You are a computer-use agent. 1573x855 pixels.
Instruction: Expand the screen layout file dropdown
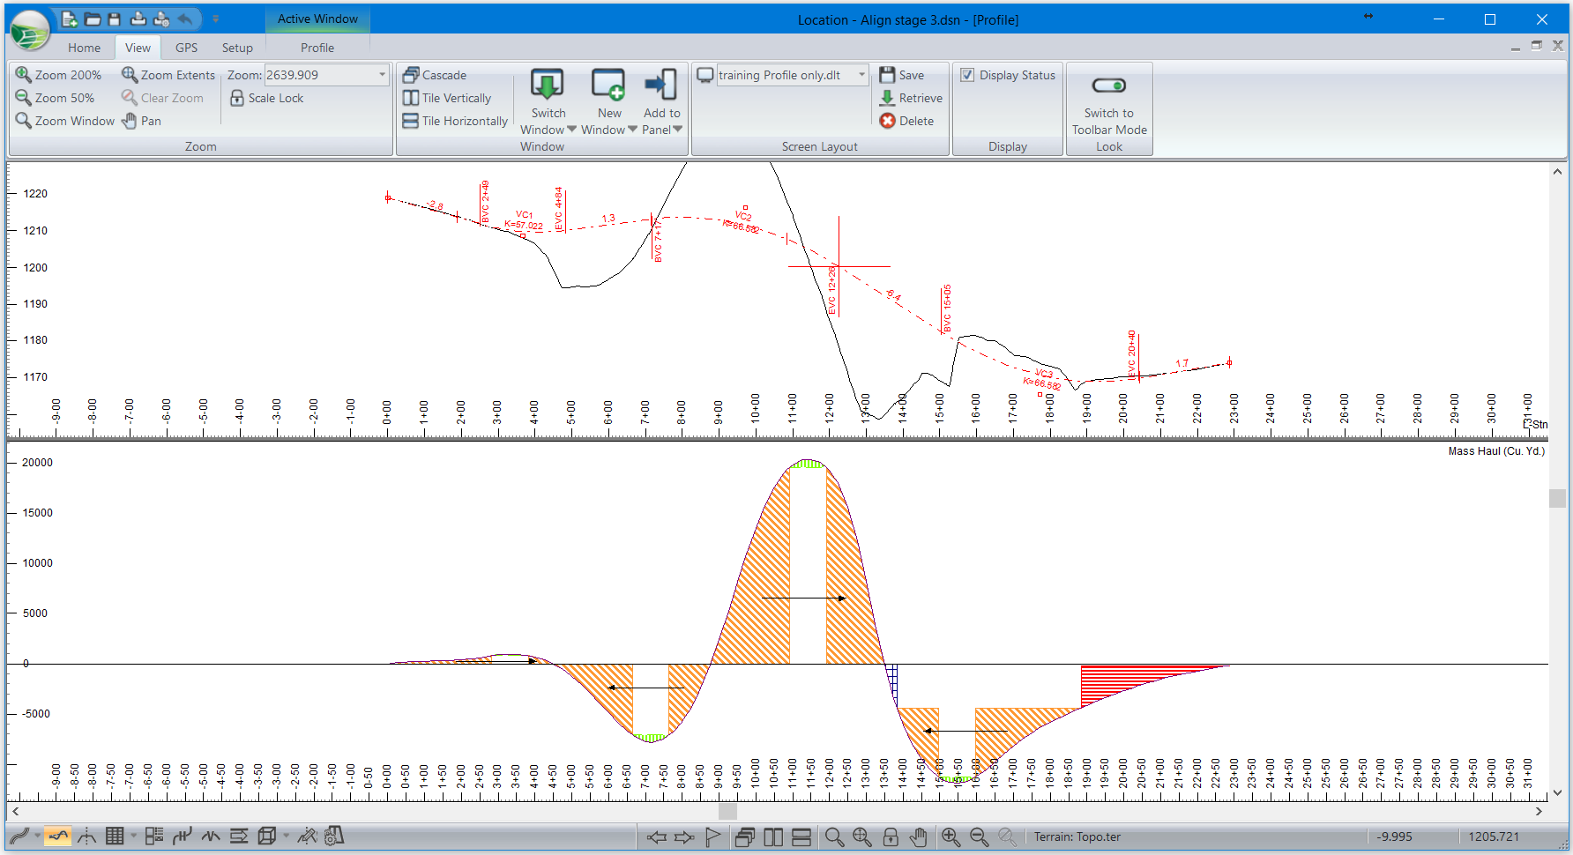pyautogui.click(x=861, y=75)
